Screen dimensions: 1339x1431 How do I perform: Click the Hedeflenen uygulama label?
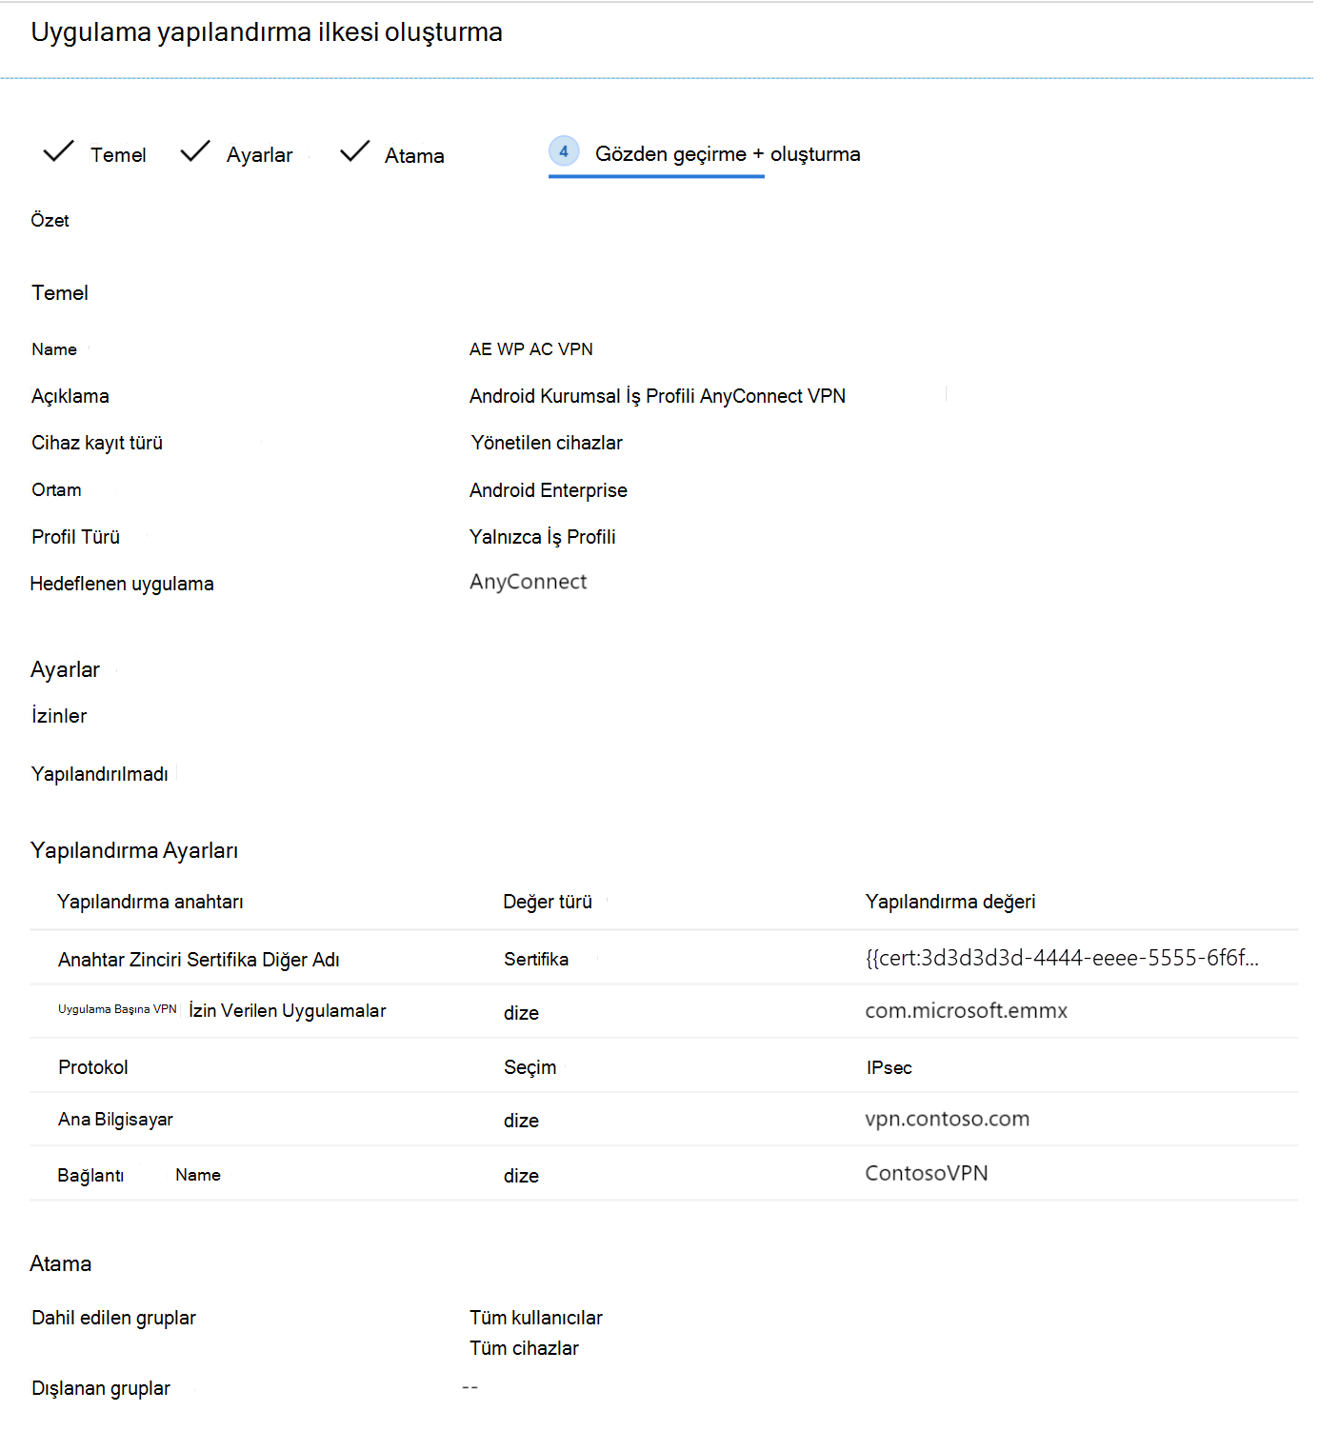point(122,584)
